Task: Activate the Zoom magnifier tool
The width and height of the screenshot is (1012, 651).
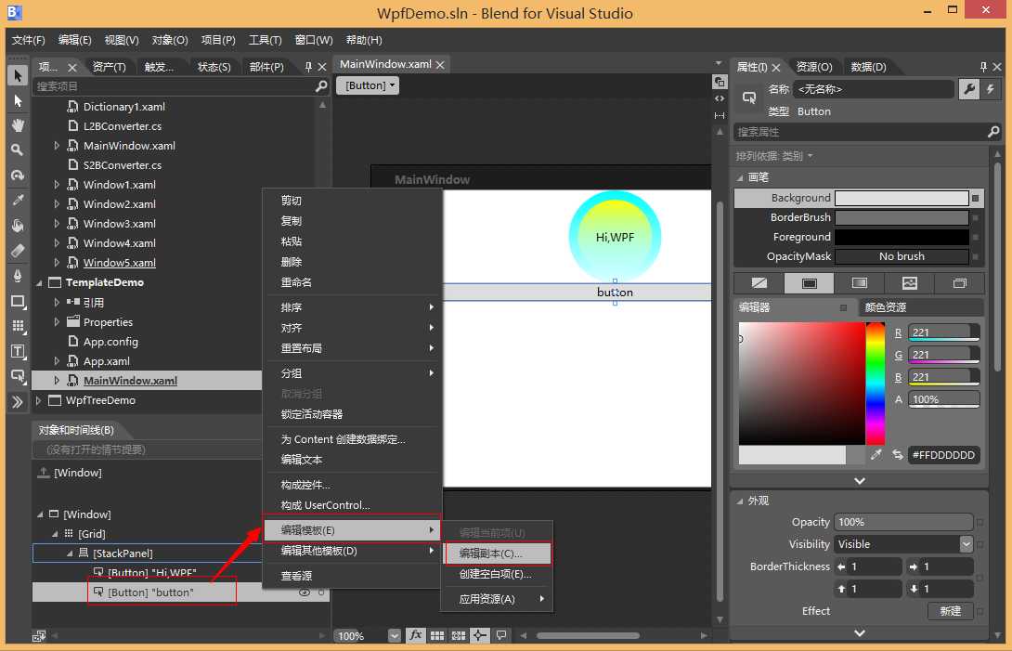Action: (x=18, y=150)
